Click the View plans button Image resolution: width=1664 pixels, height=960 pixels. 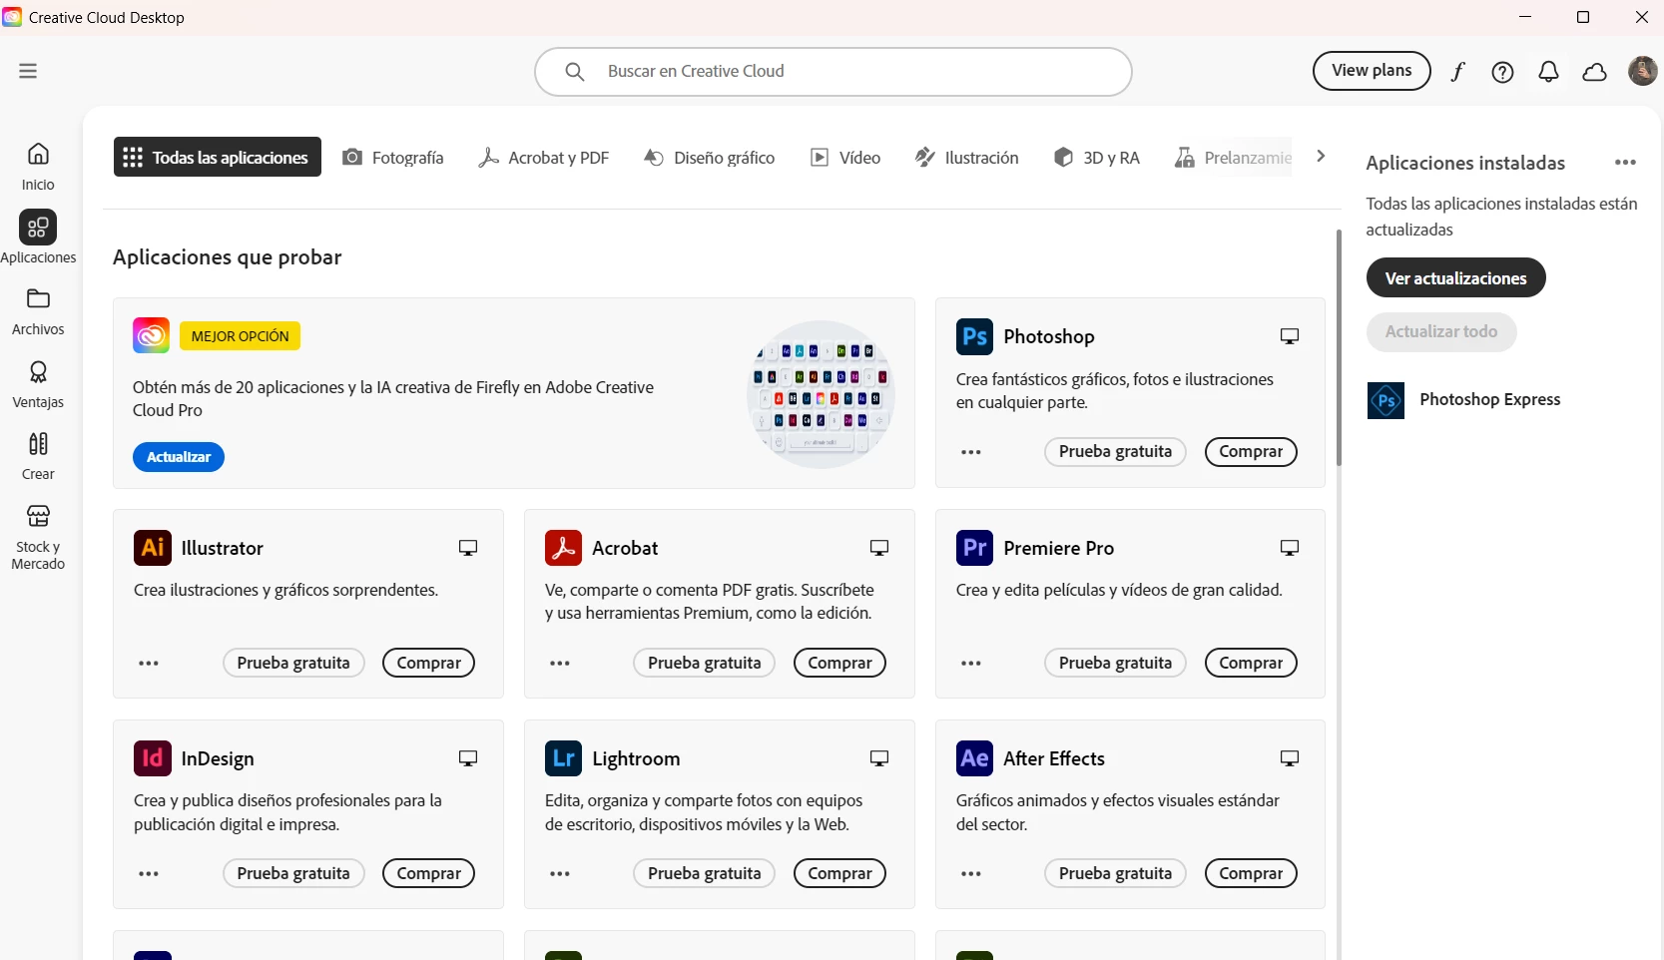tap(1372, 71)
